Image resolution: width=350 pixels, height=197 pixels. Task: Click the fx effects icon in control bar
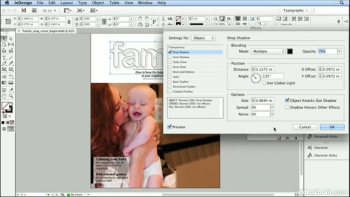(x=229, y=19)
